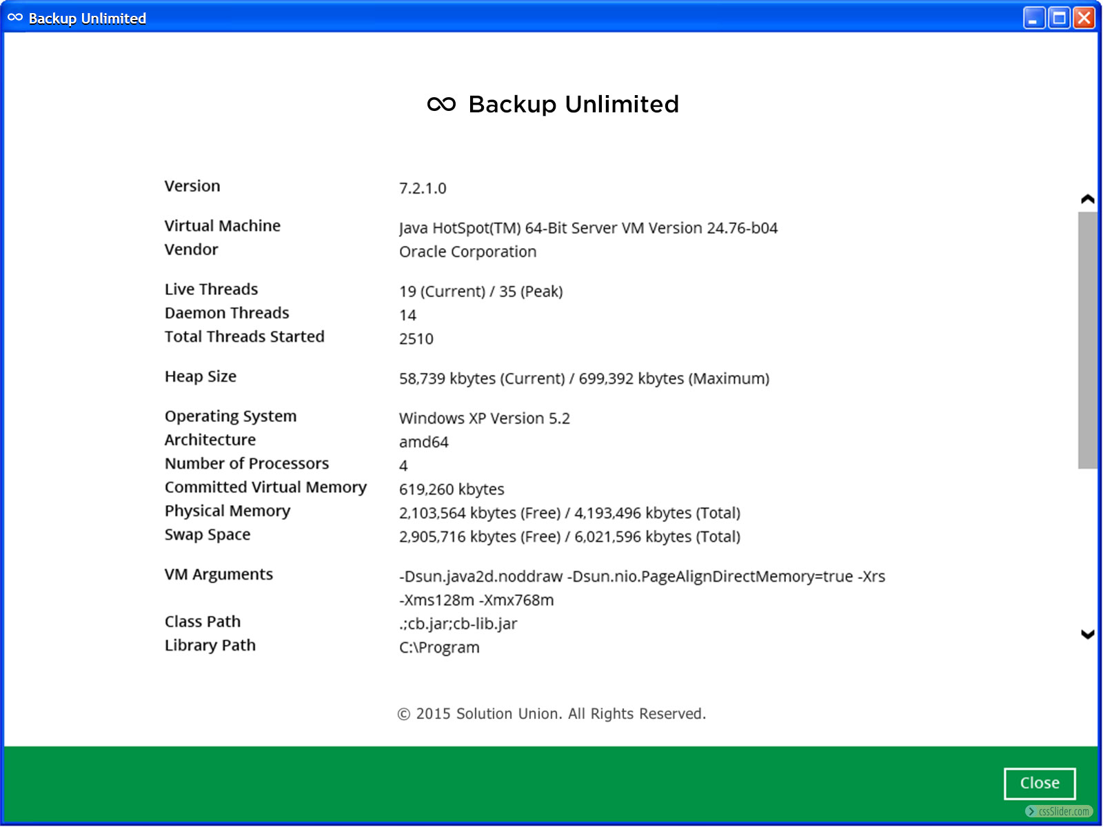1103x827 pixels.
Task: Click the Java HotSpot virtual machine text
Action: point(588,228)
